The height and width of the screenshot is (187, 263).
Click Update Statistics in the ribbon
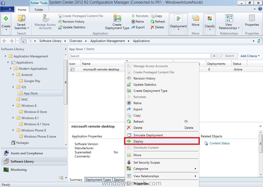[72, 27]
